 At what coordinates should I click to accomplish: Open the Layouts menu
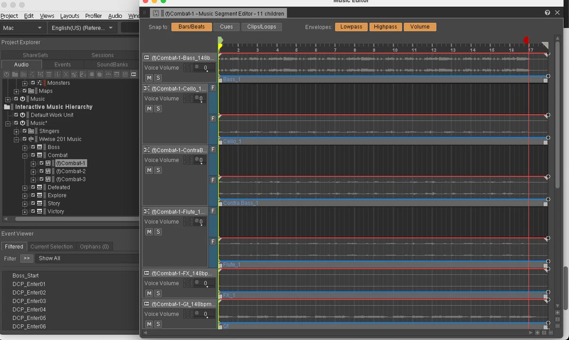point(70,16)
